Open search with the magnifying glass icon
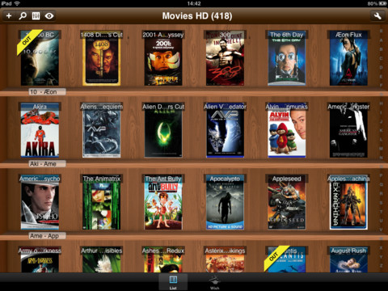This screenshot has height=291, width=388. (23, 16)
